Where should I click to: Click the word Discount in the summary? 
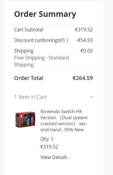tap(24, 40)
